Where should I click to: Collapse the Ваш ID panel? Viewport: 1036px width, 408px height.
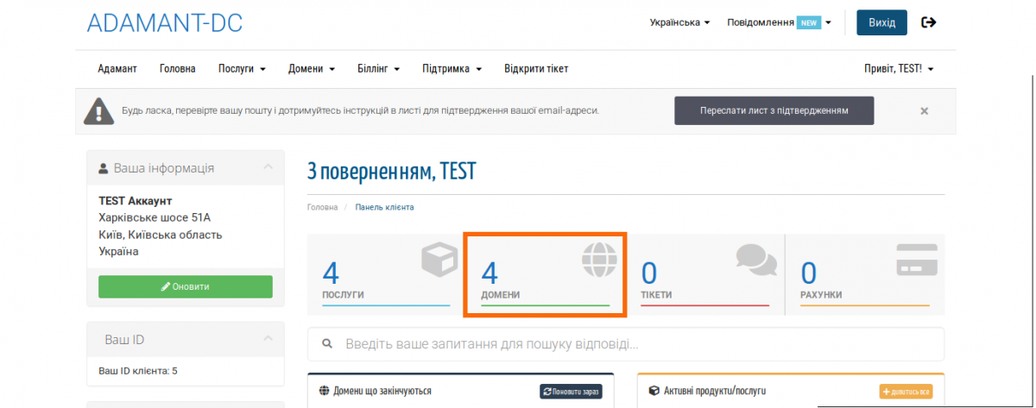pos(268,339)
